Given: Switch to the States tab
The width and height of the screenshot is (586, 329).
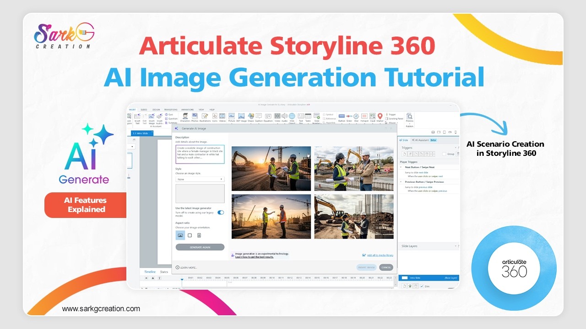Looking at the screenshot, I should (164, 272).
